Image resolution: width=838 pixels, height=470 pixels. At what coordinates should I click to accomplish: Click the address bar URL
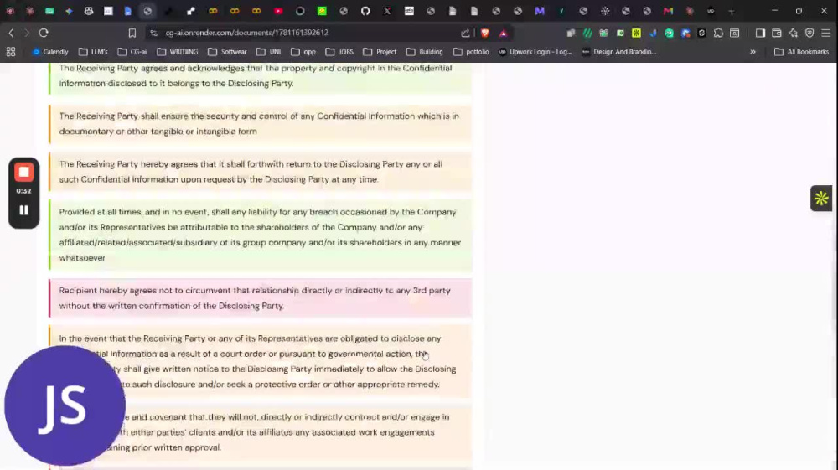(x=247, y=33)
